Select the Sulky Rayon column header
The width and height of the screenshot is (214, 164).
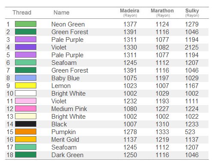(x=192, y=13)
